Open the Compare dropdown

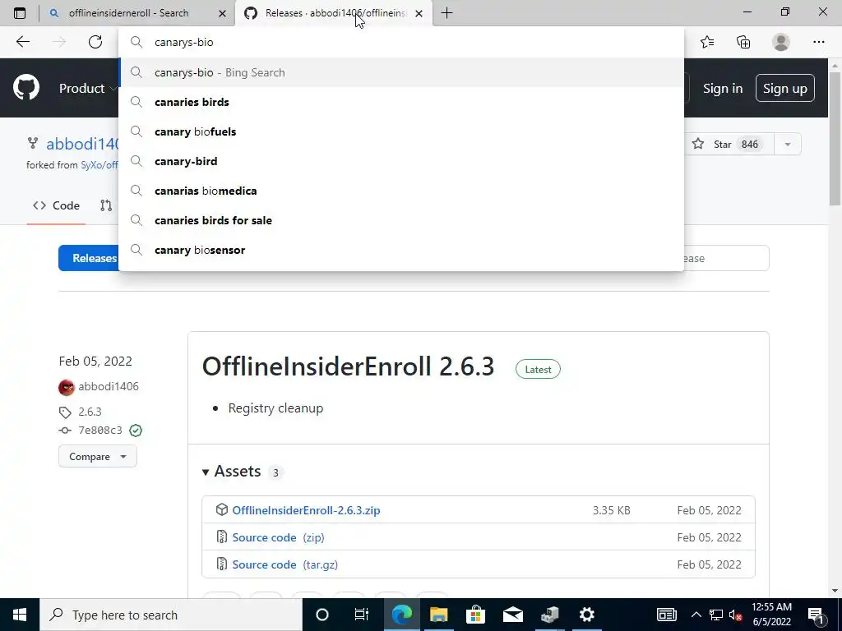click(x=98, y=457)
